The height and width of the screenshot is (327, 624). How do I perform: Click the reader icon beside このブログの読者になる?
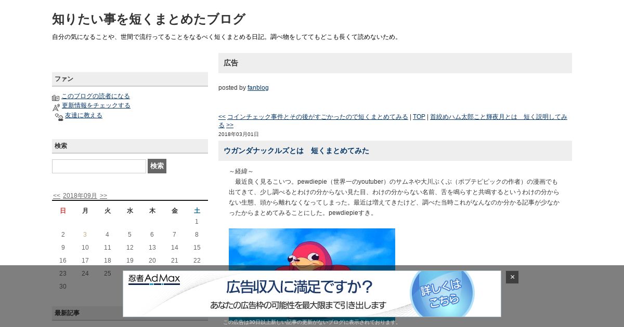[x=56, y=98]
